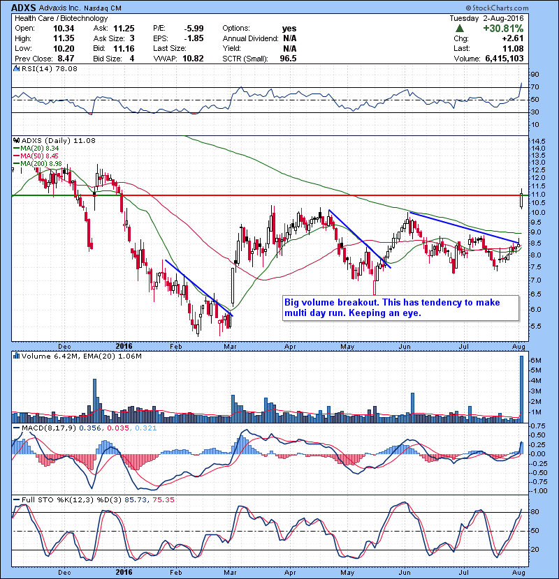
Task: Click the candlestick icon beside ADXS (Daily)
Action: 16,140
